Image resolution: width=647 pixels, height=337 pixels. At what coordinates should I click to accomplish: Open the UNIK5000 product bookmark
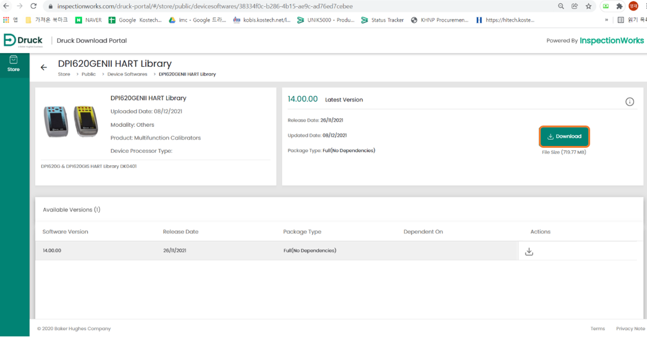tap(326, 20)
